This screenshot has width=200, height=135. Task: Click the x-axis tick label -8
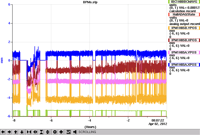(14, 120)
